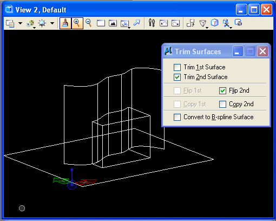Select the Update View paintbrush tool
The image size is (276, 221).
[x=65, y=23]
